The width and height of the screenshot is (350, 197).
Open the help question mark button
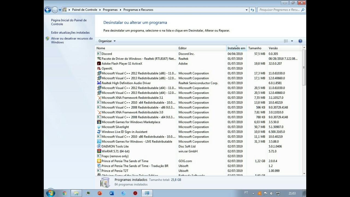pos(300,41)
